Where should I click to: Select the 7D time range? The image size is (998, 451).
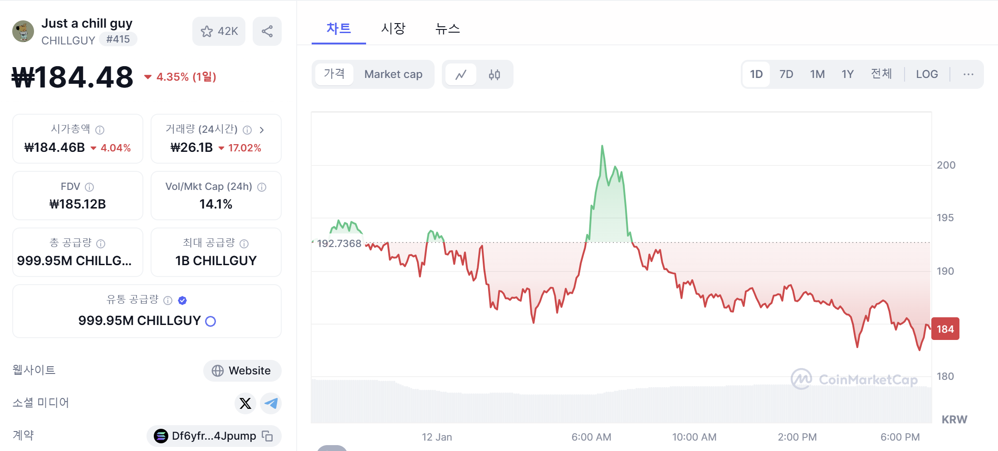pos(786,74)
